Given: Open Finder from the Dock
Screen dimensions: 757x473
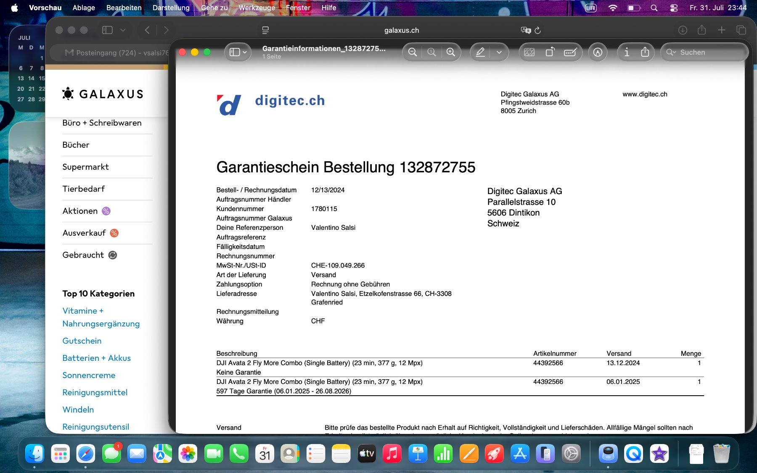Looking at the screenshot, I should 34,454.
